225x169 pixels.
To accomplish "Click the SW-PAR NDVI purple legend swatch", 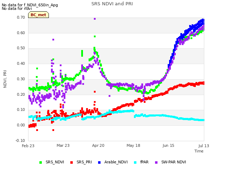I will coord(156,162).
